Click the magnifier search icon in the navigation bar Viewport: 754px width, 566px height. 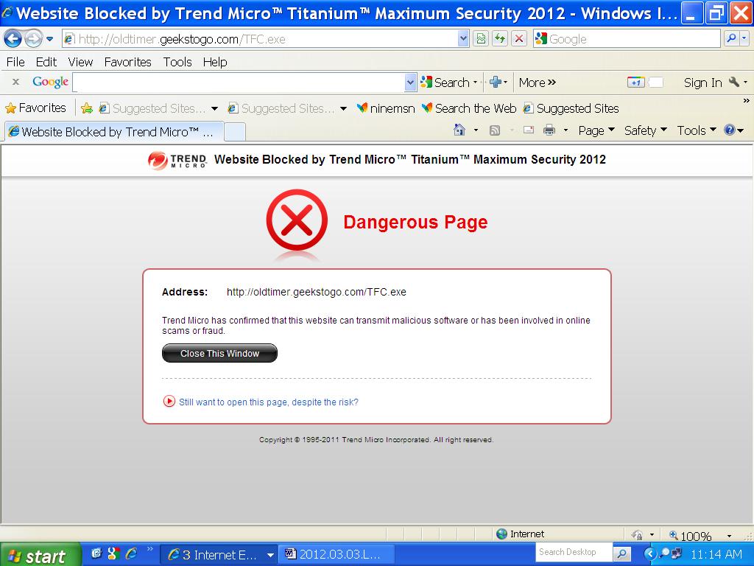[731, 39]
